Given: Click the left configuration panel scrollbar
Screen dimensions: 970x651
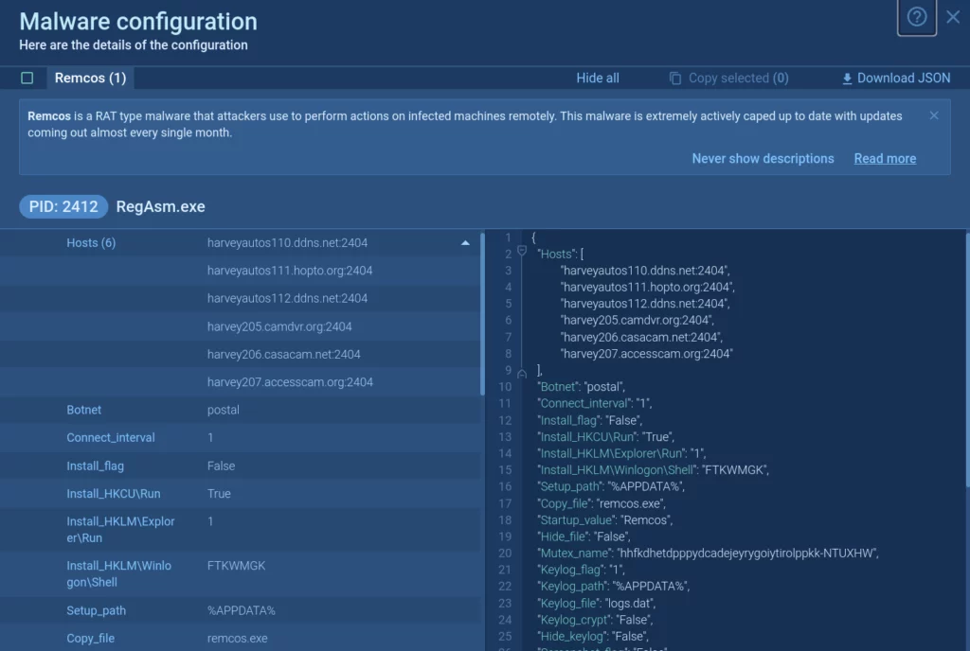Looking at the screenshot, I should pyautogui.click(x=483, y=312).
